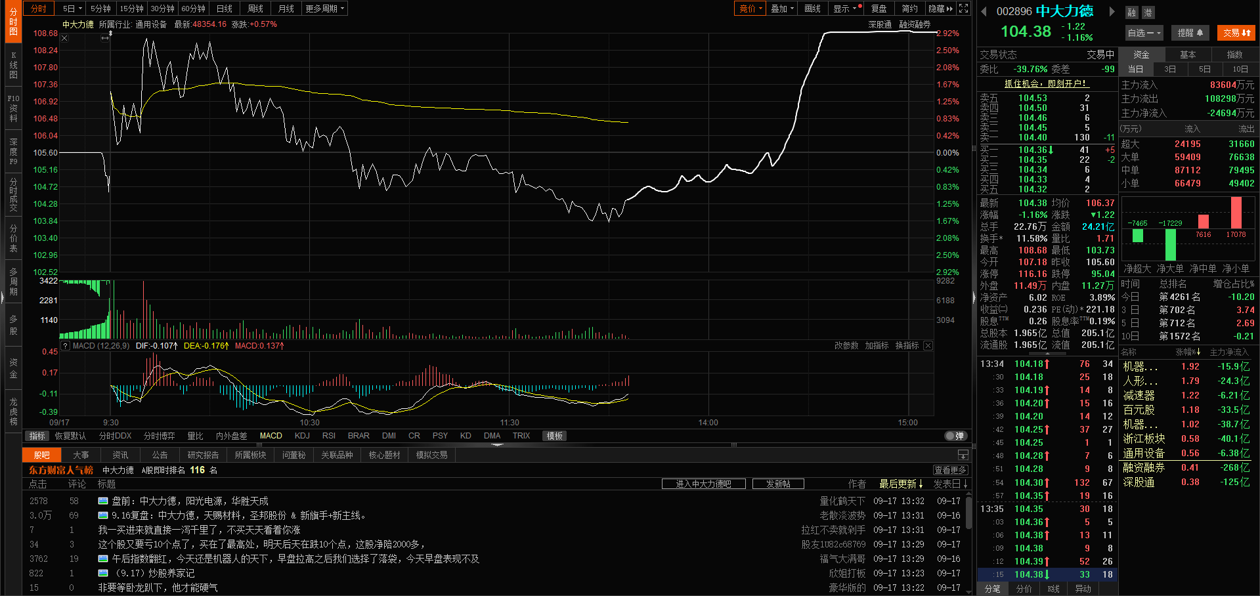
Task: Close the small chart overlay X icon
Action: click(x=64, y=38)
